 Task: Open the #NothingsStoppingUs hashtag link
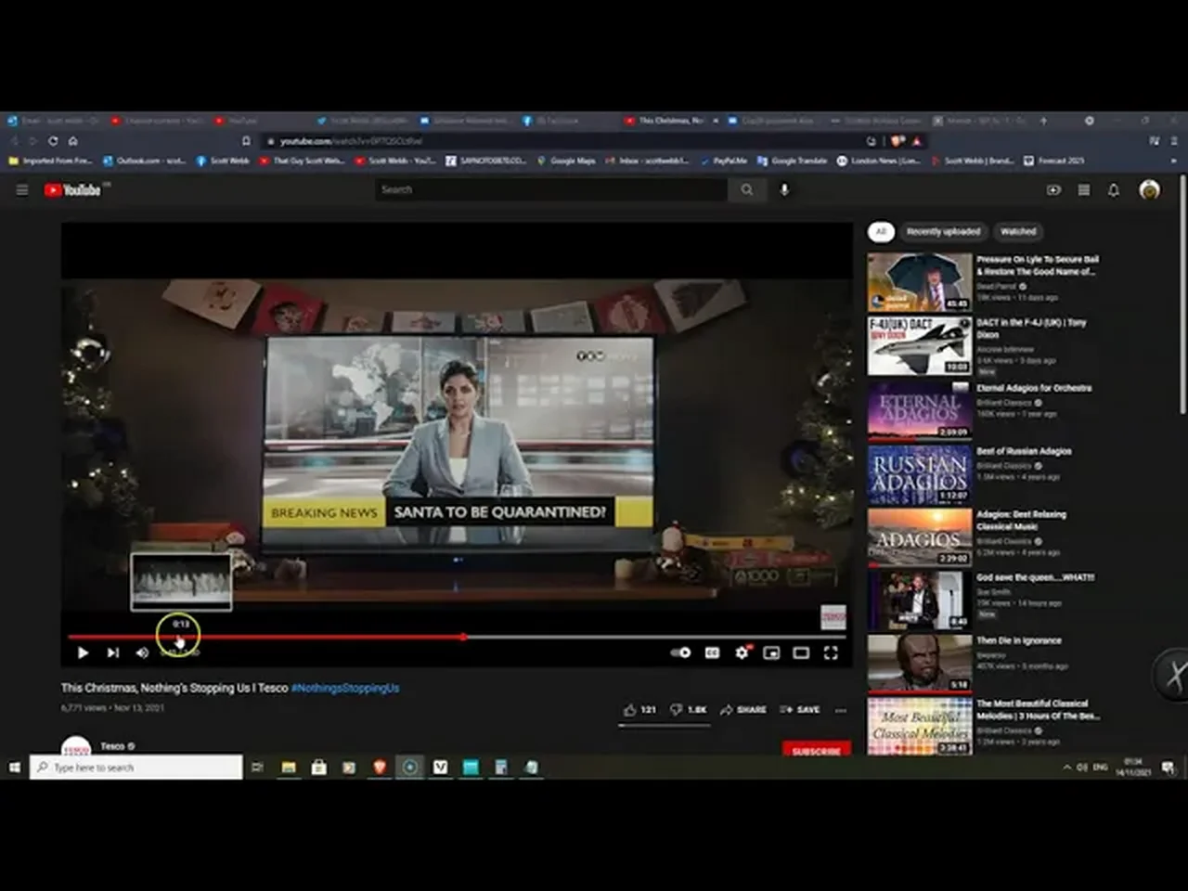(345, 689)
